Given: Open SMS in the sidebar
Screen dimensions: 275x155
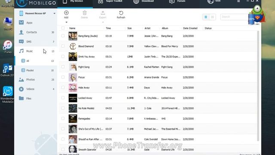Looking at the screenshot, I should [36, 42].
